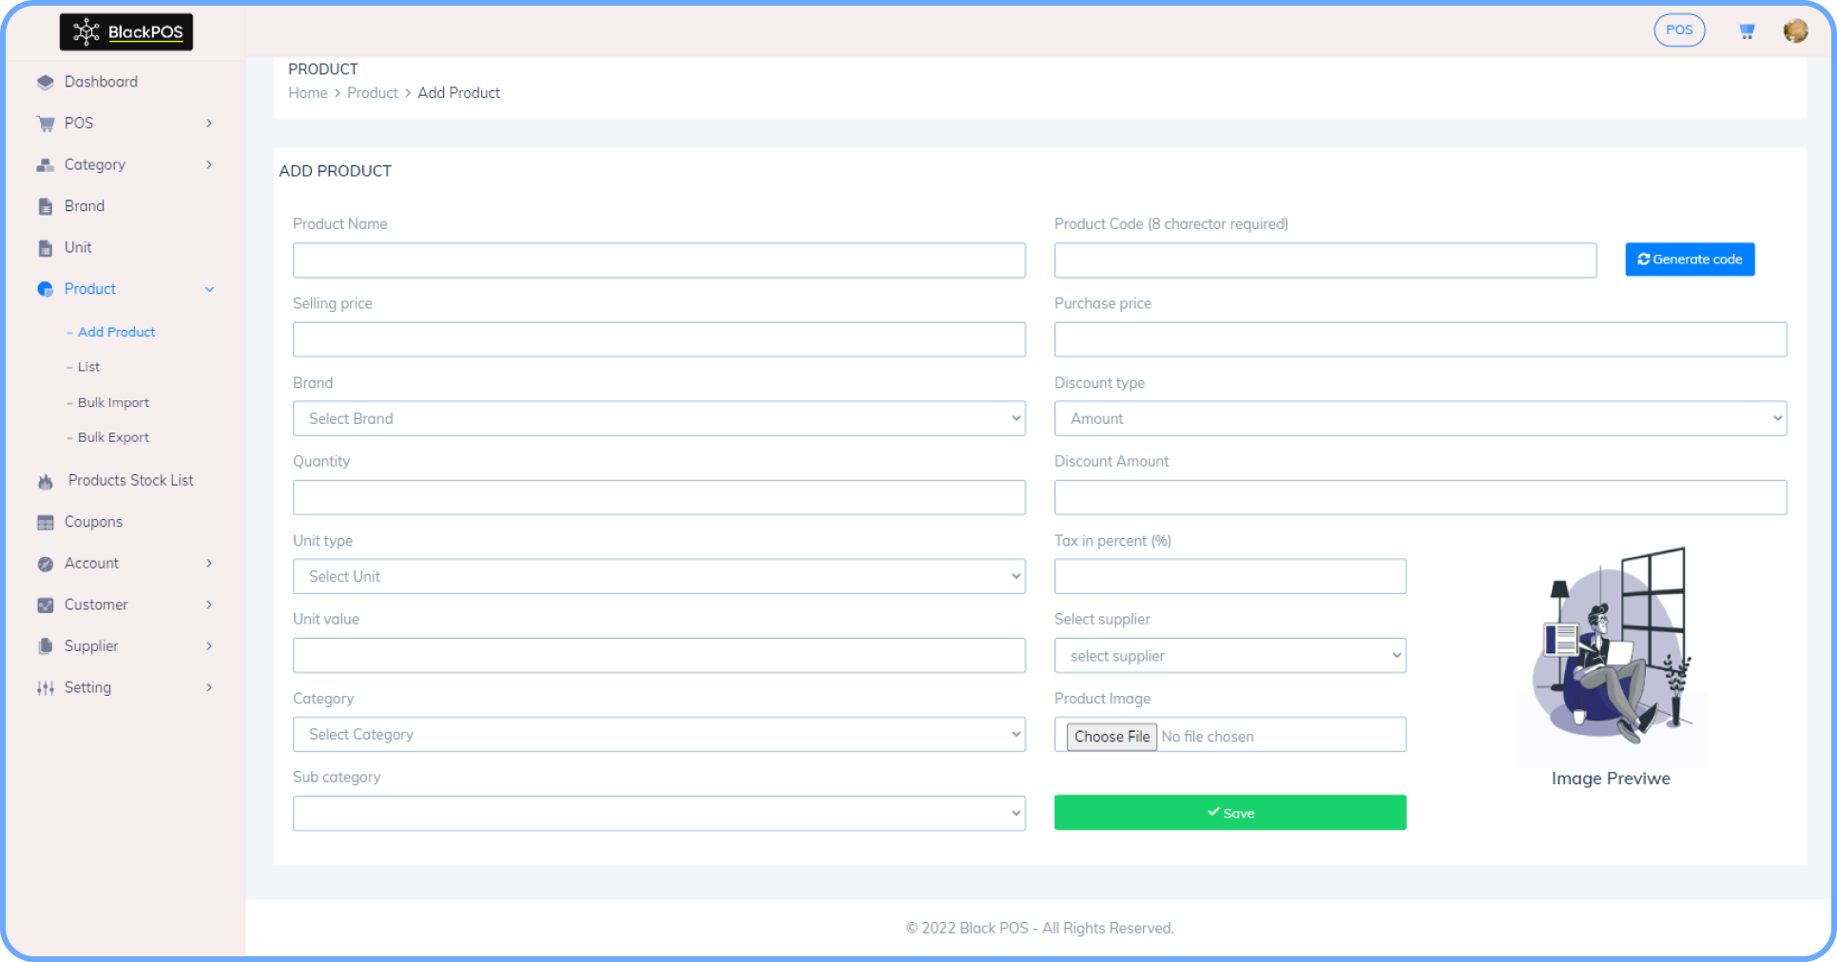Open the user profile avatar icon
Viewport: 1837px width, 962px height.
pyautogui.click(x=1796, y=29)
